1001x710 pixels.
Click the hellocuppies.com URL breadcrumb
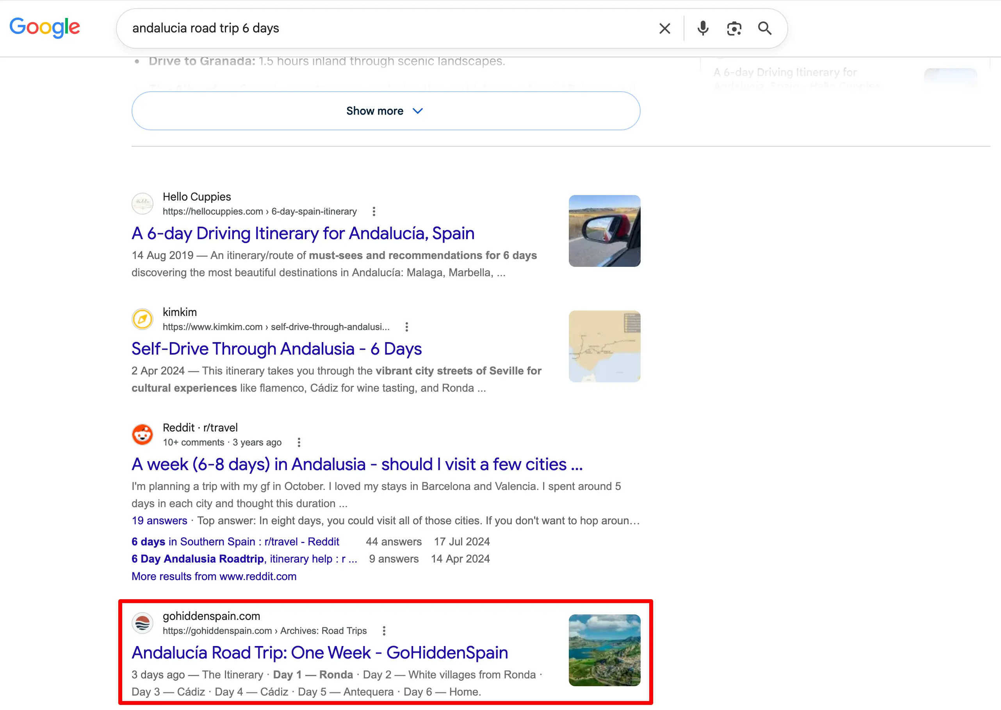(260, 211)
